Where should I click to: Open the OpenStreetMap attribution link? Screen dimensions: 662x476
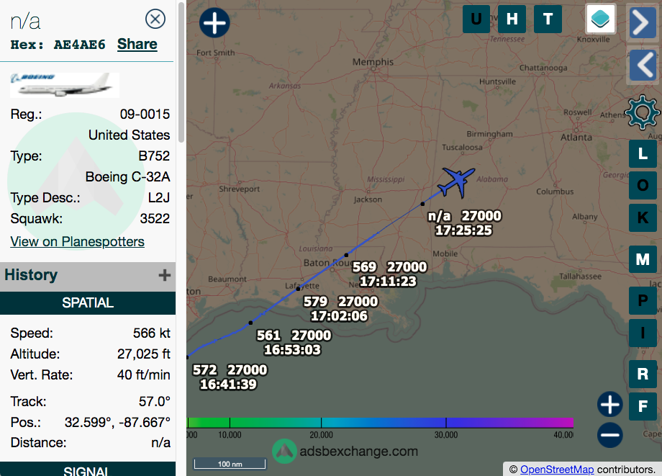tap(557, 470)
